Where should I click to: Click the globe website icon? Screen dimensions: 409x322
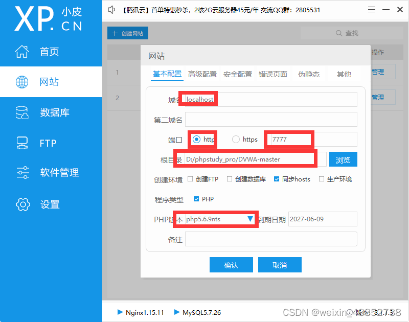pos(22,82)
